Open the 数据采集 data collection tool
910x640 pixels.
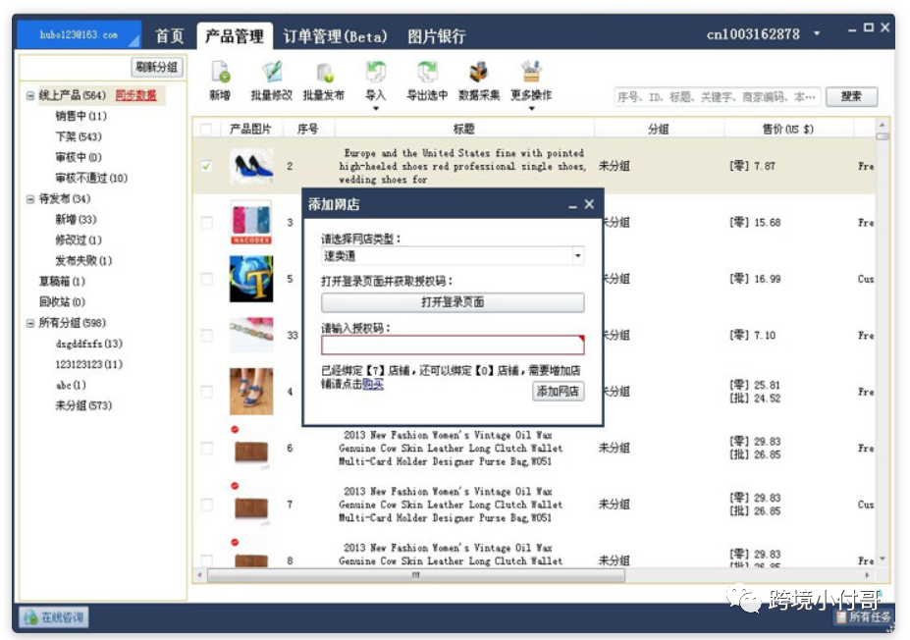[479, 73]
